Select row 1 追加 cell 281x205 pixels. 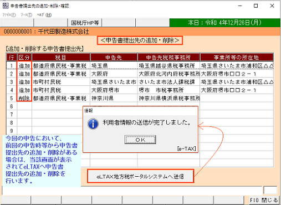click(24, 65)
